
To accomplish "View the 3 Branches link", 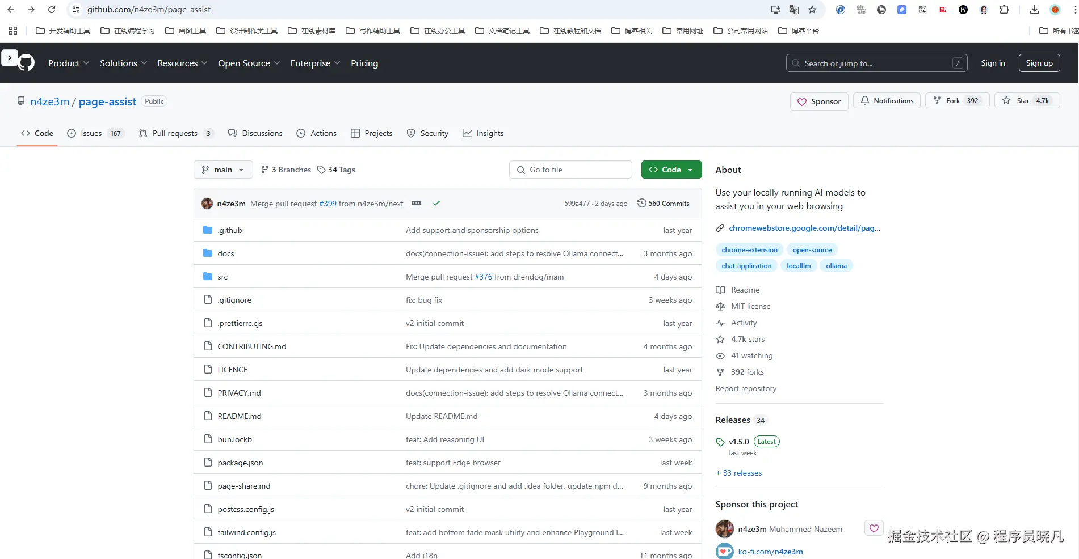I will 286,170.
